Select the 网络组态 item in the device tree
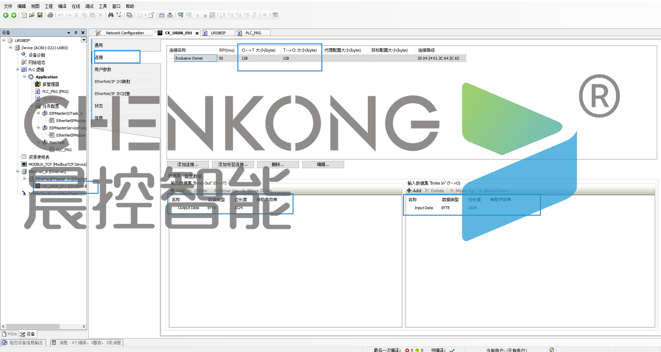661x352 pixels. (33, 62)
